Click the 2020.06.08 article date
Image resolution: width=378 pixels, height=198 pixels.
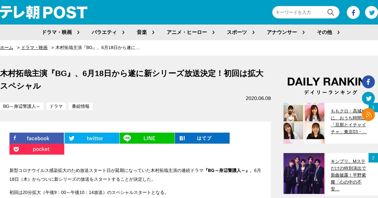[x=258, y=98]
